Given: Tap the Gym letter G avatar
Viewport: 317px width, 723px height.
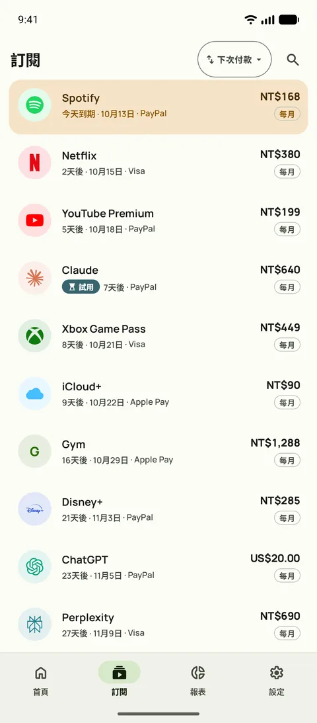Looking at the screenshot, I should point(34,451).
